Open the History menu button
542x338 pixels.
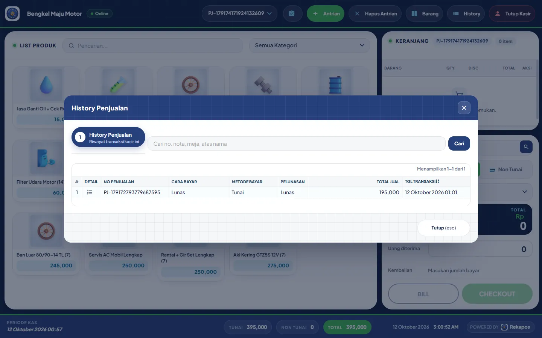click(466, 14)
